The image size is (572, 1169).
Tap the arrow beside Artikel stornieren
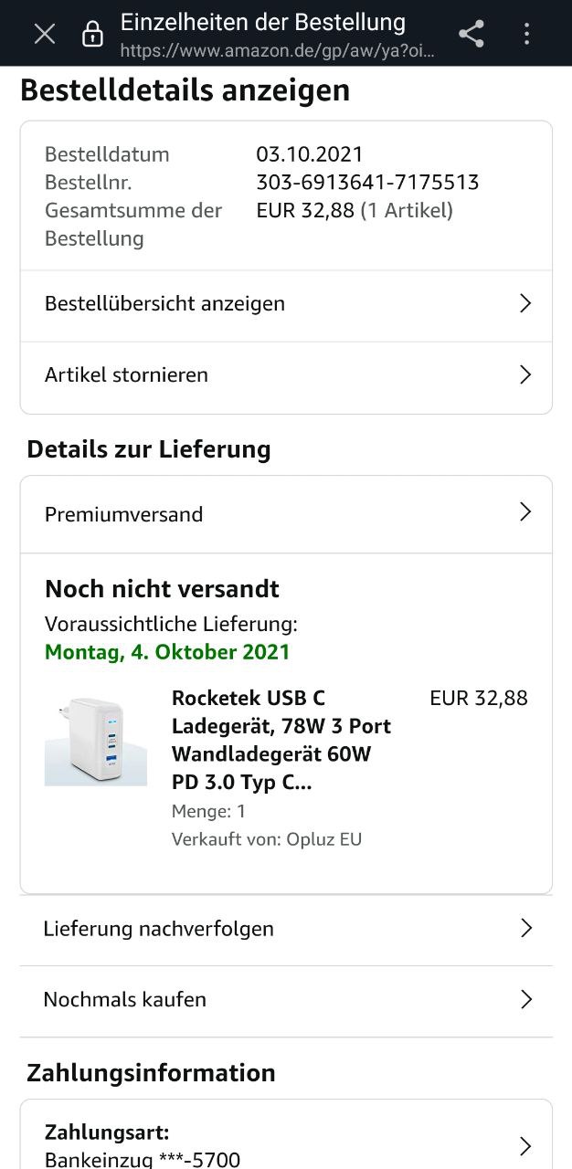coord(525,374)
